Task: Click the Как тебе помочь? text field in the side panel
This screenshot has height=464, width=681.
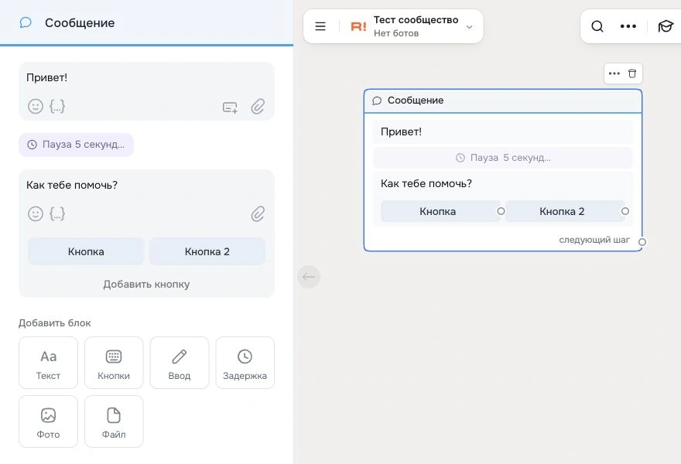Action: (x=146, y=186)
